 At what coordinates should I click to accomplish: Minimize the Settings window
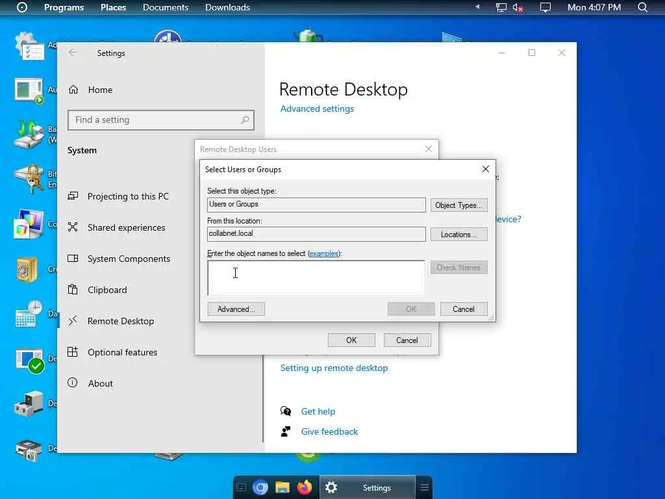(x=502, y=53)
